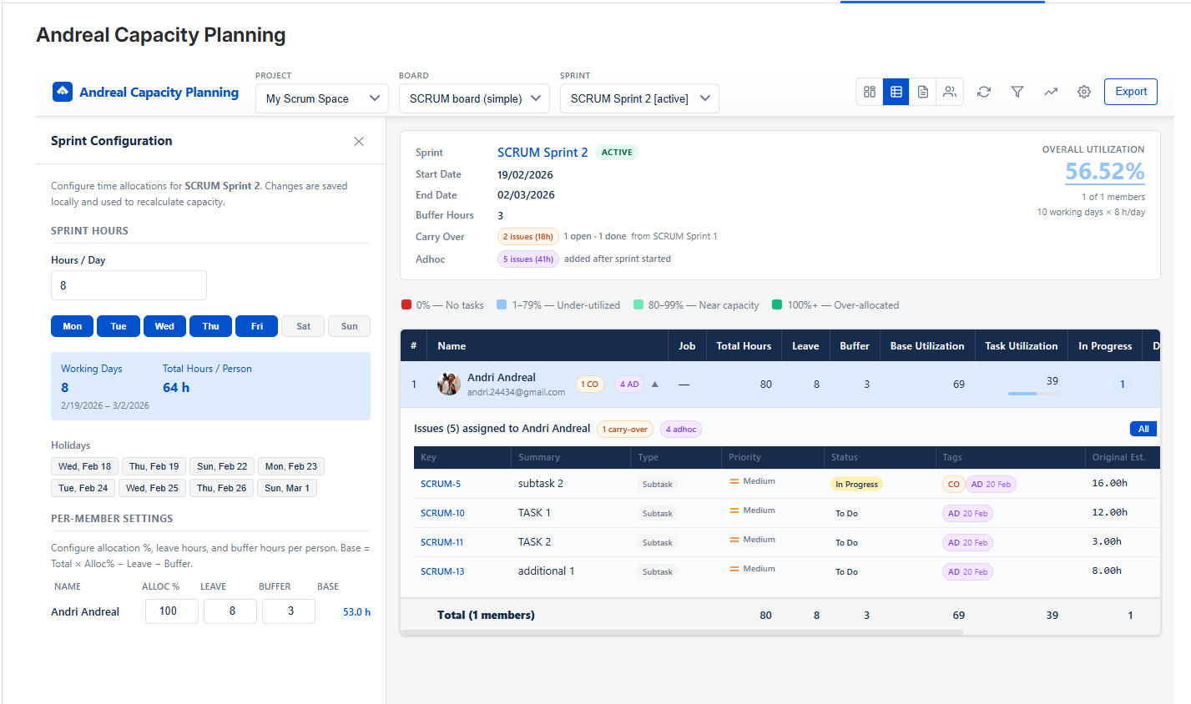
Task: Click the Hours / Day input field
Action: pos(129,285)
